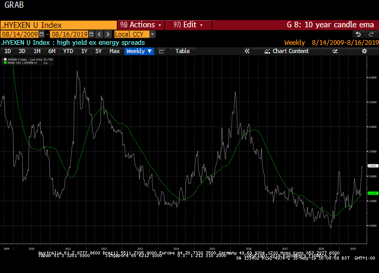Open the annotation tools icon

point(335,51)
